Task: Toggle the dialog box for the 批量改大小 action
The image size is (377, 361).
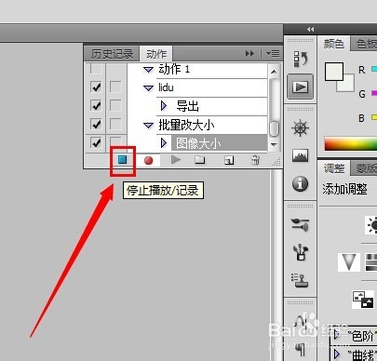Action: 115,124
